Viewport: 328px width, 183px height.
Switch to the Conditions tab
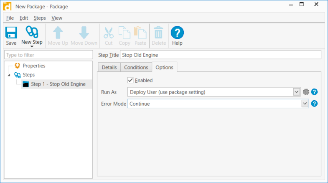coord(136,67)
